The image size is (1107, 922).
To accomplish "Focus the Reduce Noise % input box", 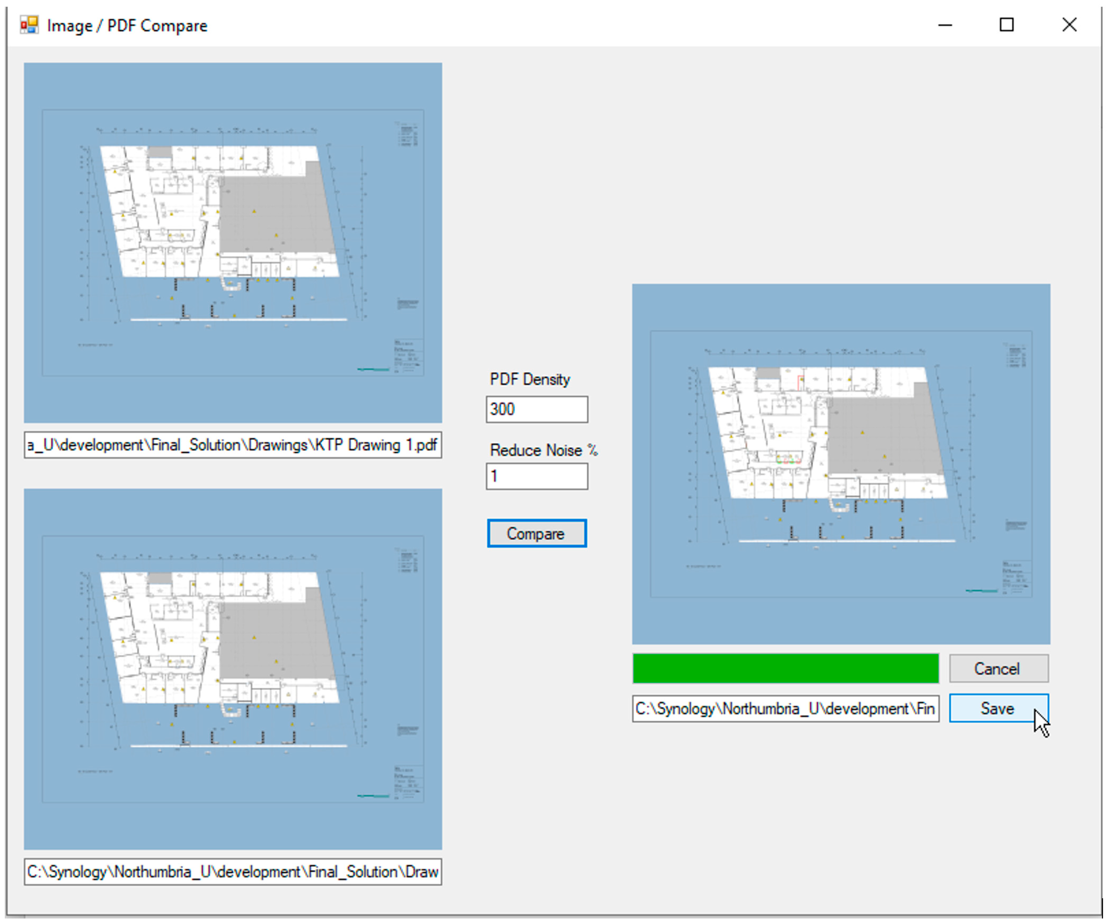I will pyautogui.click(x=536, y=476).
